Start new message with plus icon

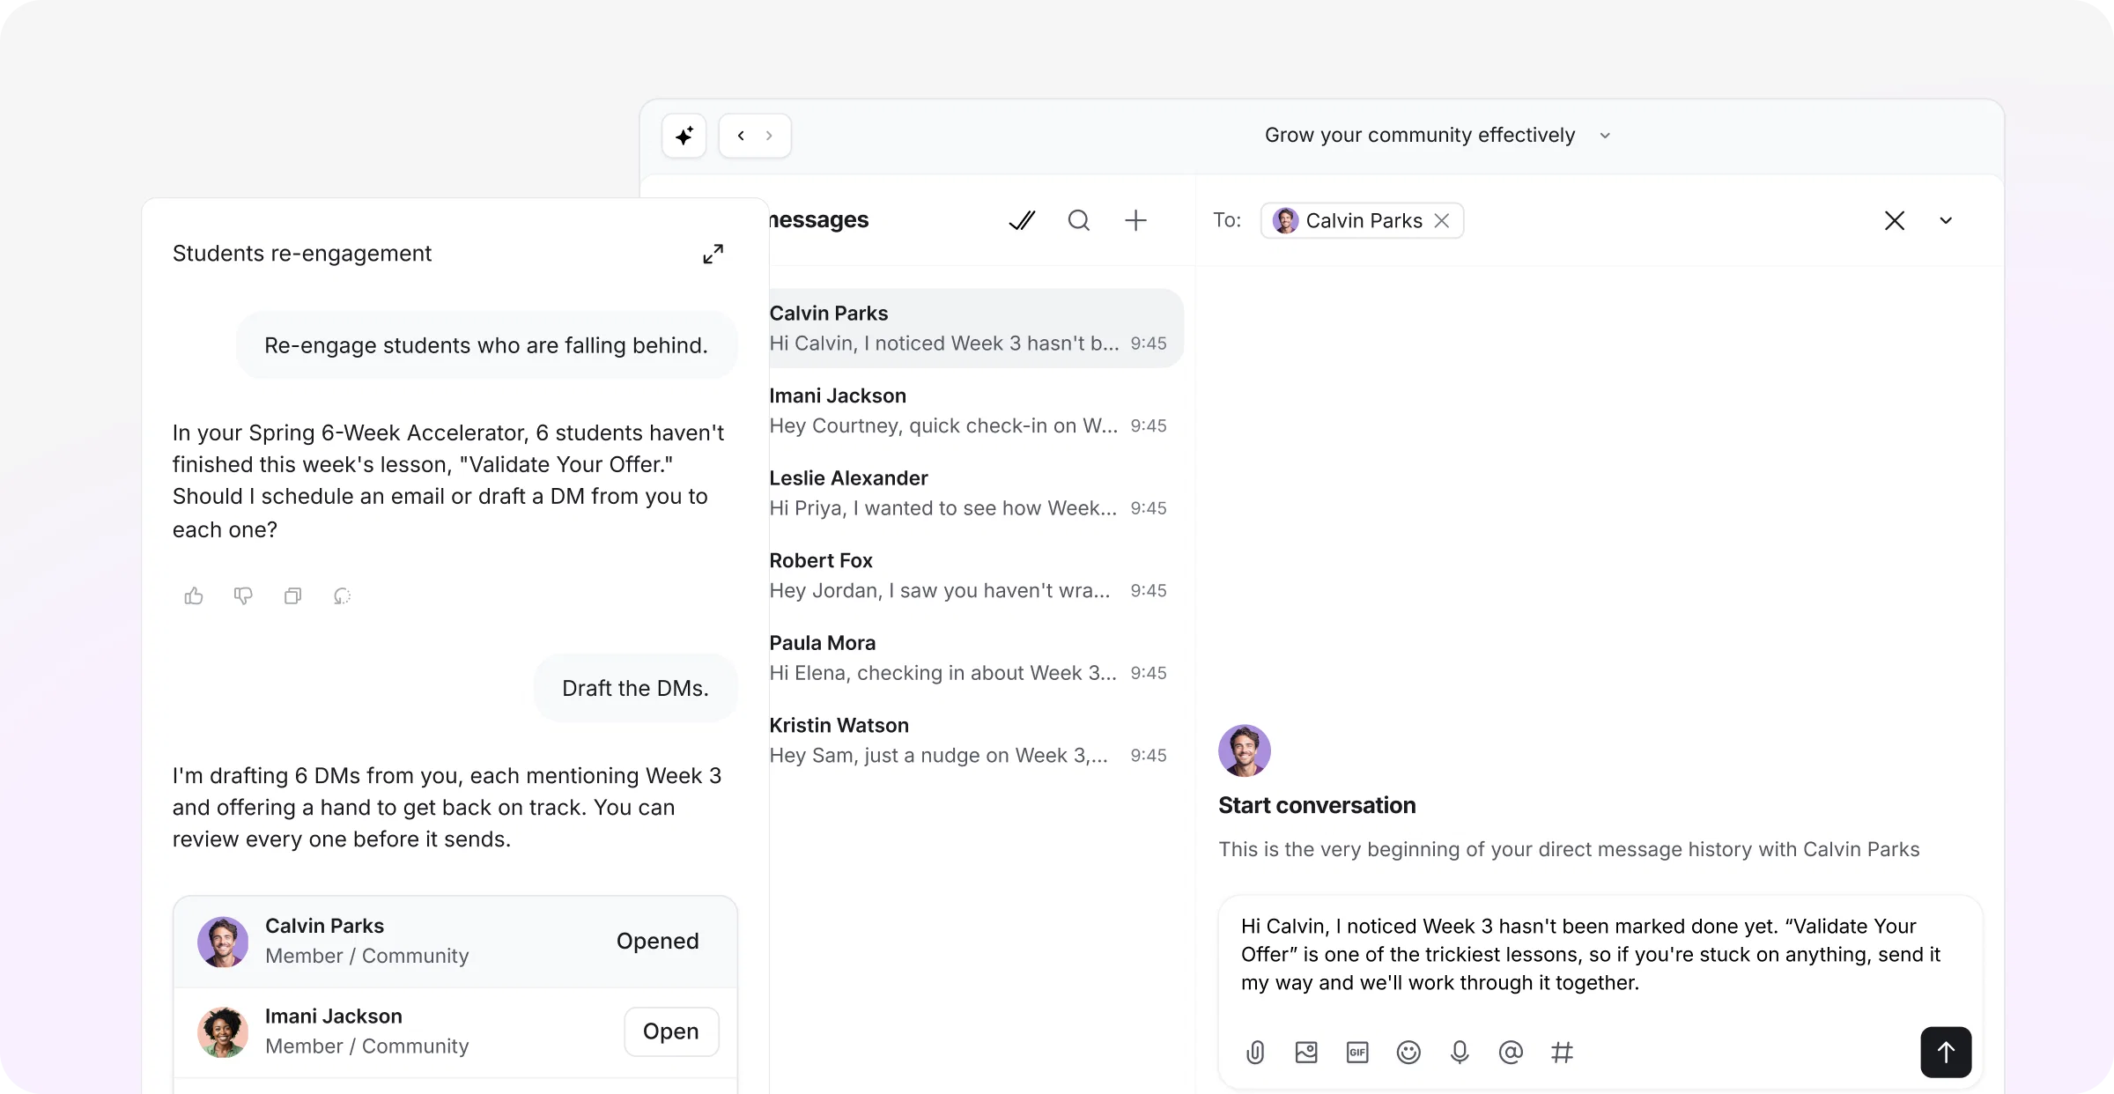[x=1135, y=220]
